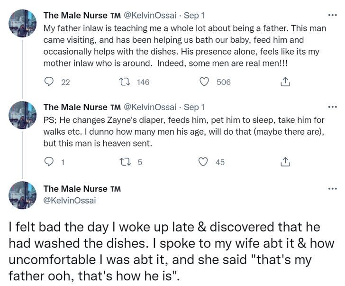
Task: Open the main tweet text about washed dishes
Action: pyautogui.click(x=172, y=251)
